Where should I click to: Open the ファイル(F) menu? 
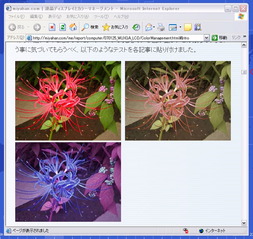(17, 17)
